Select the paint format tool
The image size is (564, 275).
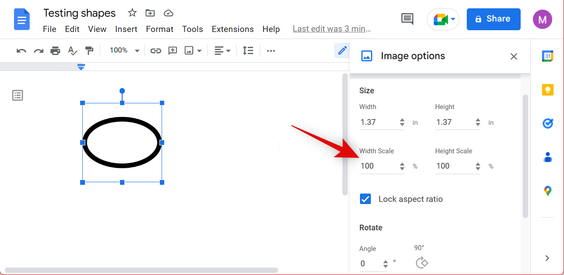89,51
